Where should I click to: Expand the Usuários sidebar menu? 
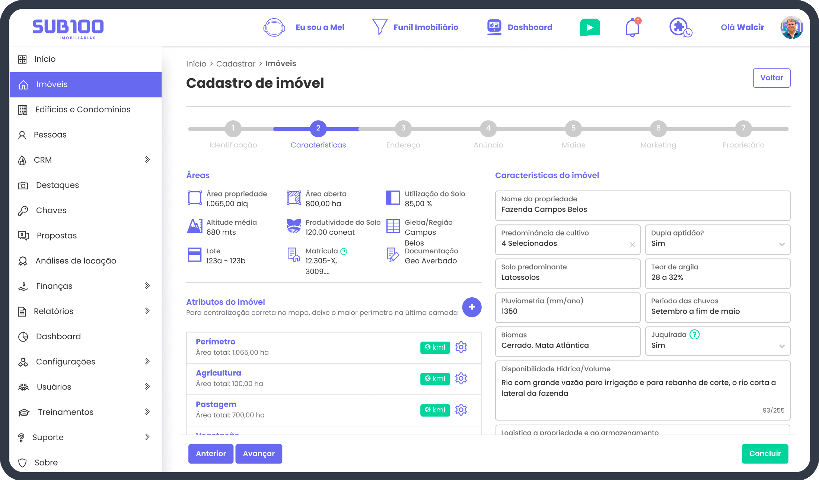[x=147, y=387]
